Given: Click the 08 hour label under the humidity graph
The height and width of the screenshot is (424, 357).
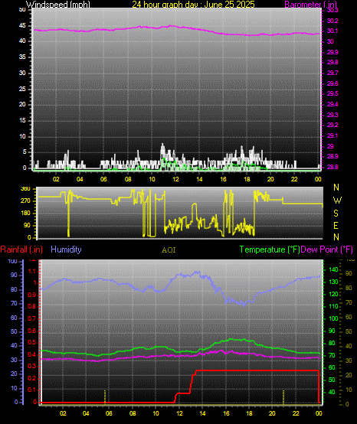Looking at the screenshot, I should point(133,413).
